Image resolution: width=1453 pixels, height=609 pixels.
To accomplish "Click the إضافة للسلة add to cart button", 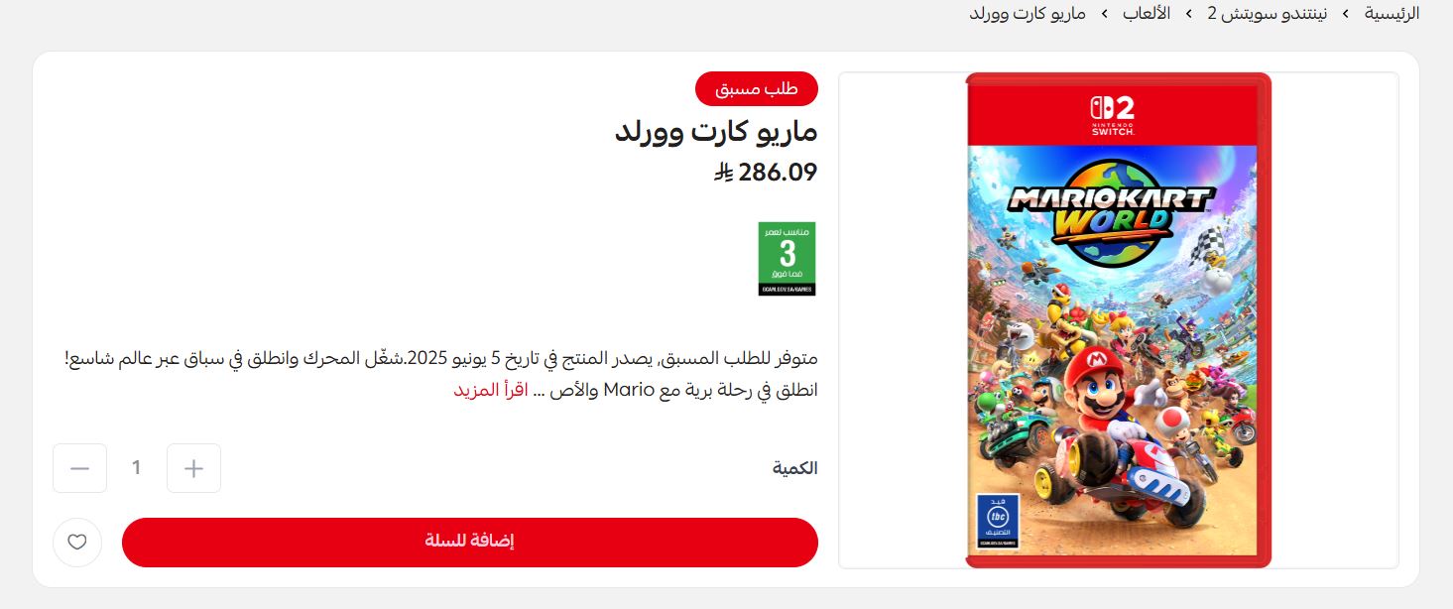I will point(470,543).
